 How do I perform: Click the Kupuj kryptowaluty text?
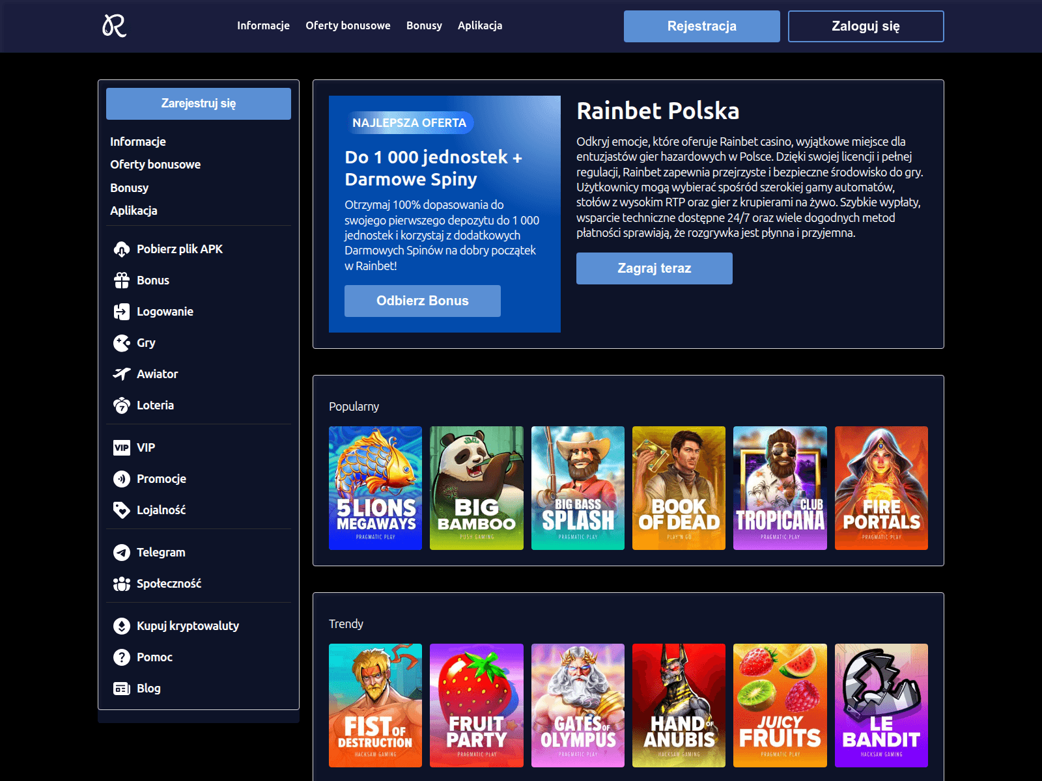click(188, 626)
